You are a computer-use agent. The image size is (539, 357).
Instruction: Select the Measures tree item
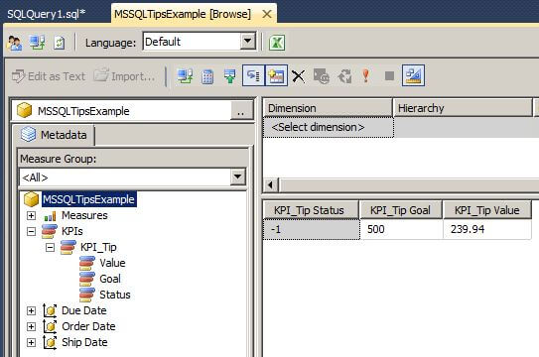(x=84, y=215)
